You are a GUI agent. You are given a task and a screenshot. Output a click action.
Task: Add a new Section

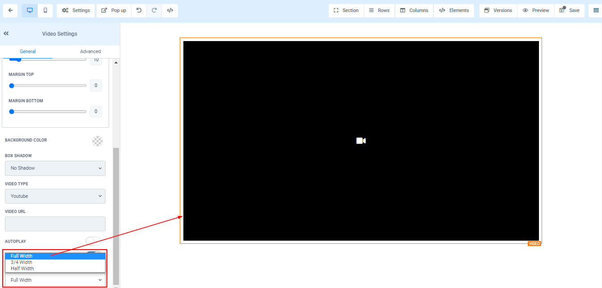[x=346, y=11]
